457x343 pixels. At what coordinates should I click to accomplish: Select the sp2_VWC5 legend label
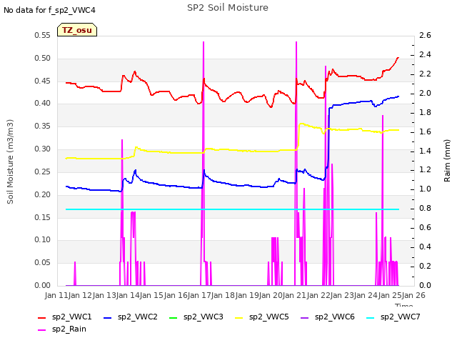coord(269,317)
